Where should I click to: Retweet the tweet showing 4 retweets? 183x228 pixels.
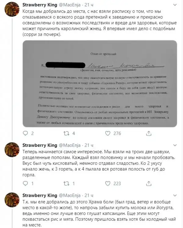click(67, 133)
